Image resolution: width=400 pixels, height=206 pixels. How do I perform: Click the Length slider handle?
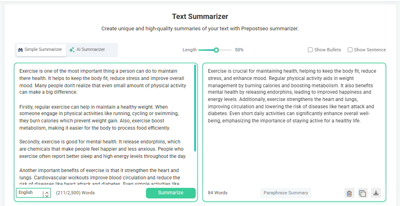click(x=216, y=50)
